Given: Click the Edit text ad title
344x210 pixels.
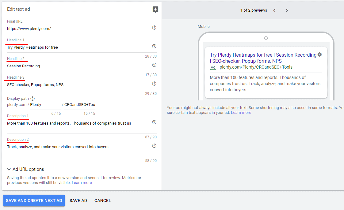Looking at the screenshot, I should 18,9.
